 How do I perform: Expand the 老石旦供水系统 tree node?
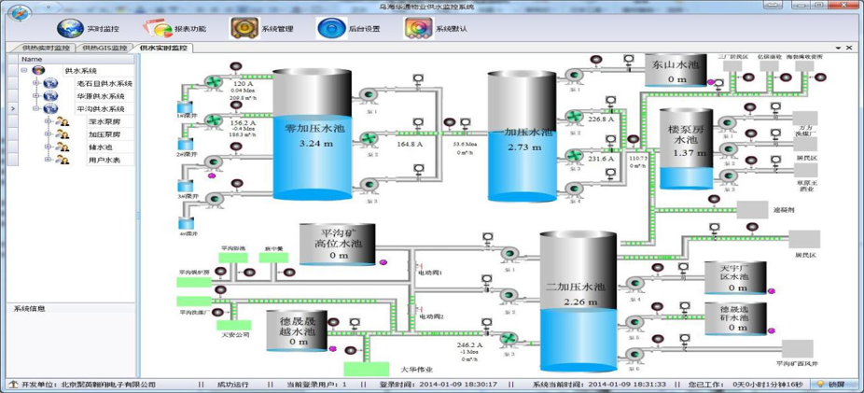(x=34, y=84)
